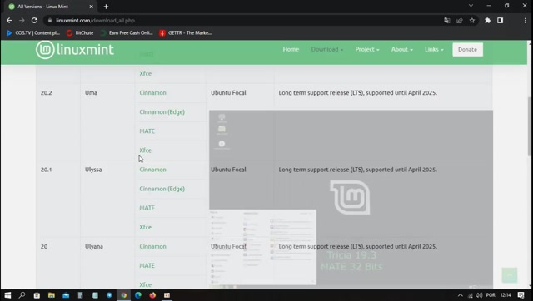Image resolution: width=533 pixels, height=301 pixels.
Task: Open Cinnamon link for 20.2 Uma
Action: coord(152,92)
